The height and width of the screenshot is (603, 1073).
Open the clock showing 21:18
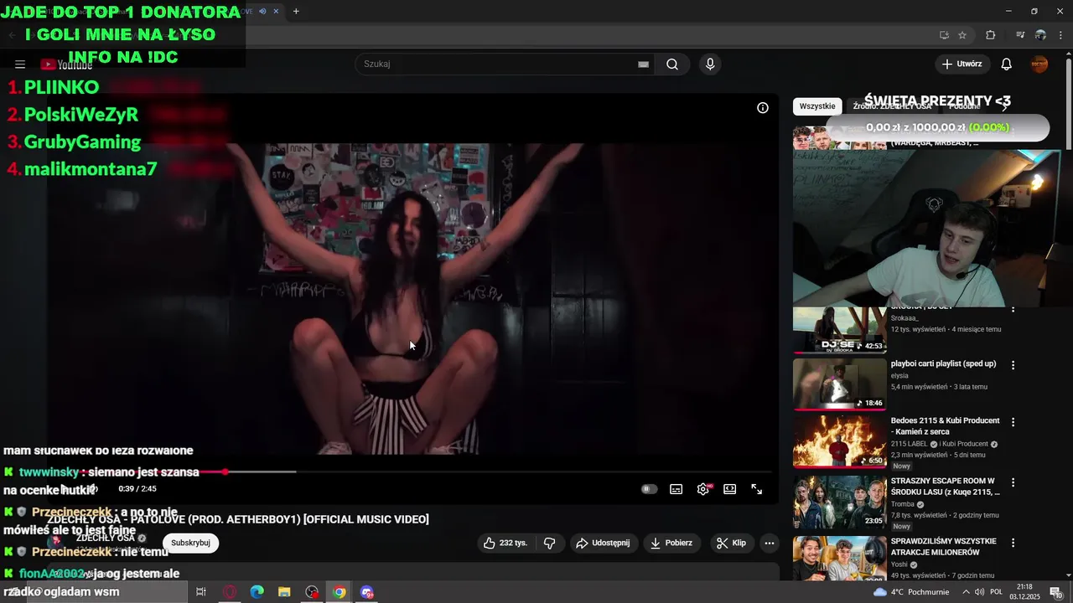[1025, 592]
